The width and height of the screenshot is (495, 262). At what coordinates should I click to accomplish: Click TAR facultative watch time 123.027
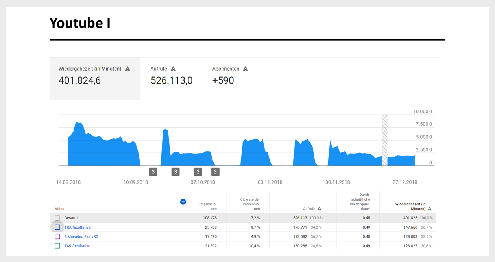[x=410, y=246]
